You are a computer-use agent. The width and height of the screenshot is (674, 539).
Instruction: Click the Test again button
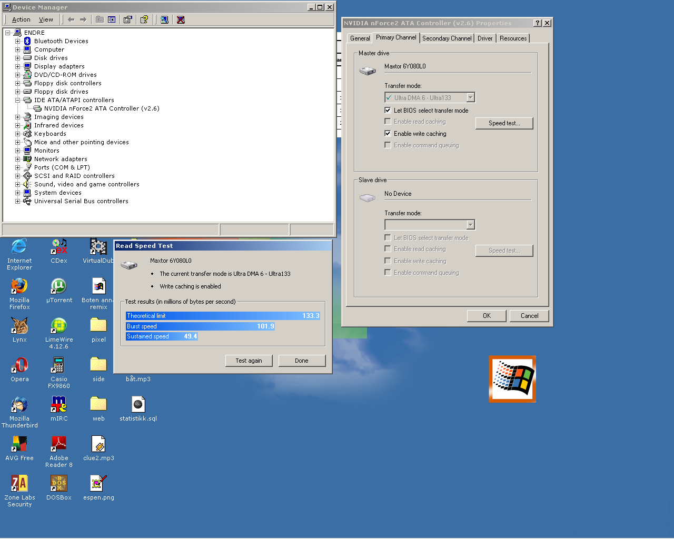point(249,361)
